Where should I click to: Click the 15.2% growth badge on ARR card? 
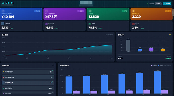click(x=81, y=11)
